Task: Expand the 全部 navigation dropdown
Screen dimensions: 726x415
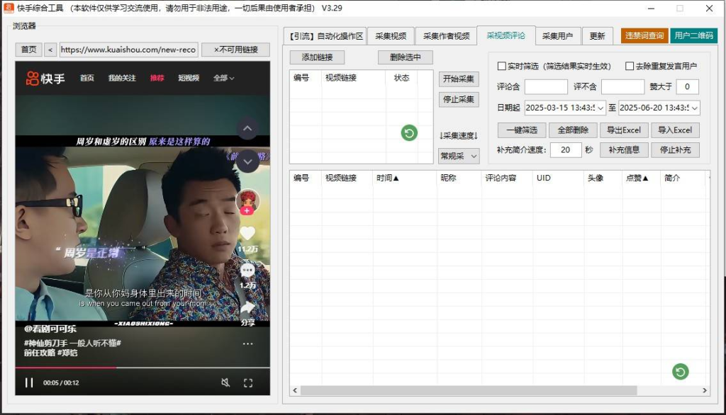Action: 220,79
